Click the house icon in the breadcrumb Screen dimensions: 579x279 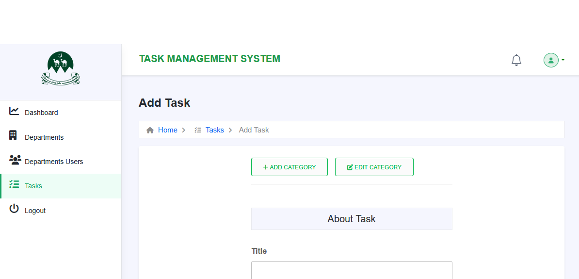pos(150,130)
